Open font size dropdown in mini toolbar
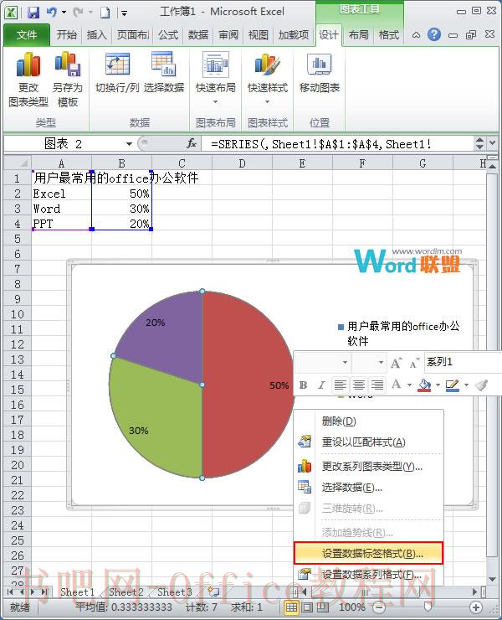502x620 pixels. pos(381,362)
